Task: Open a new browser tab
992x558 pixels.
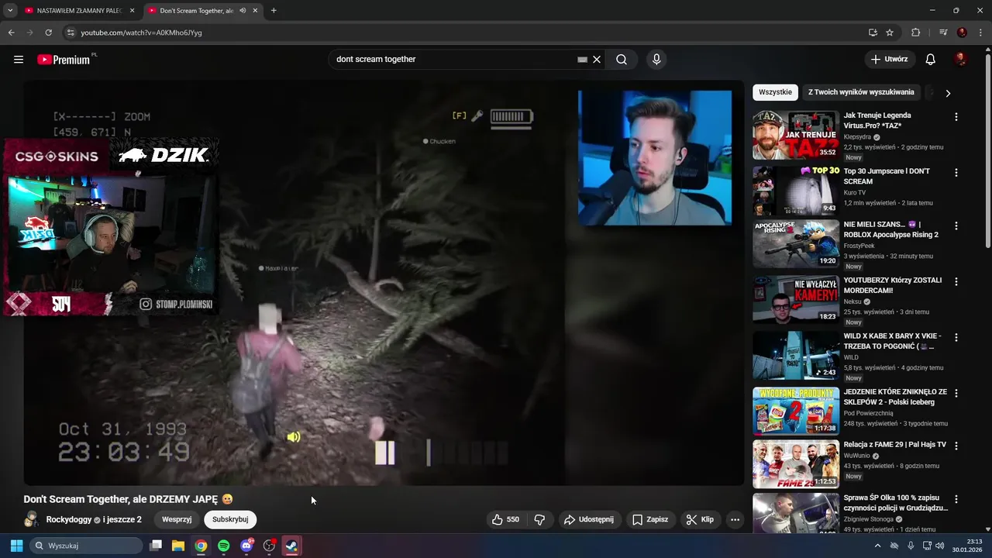Action: click(x=274, y=11)
